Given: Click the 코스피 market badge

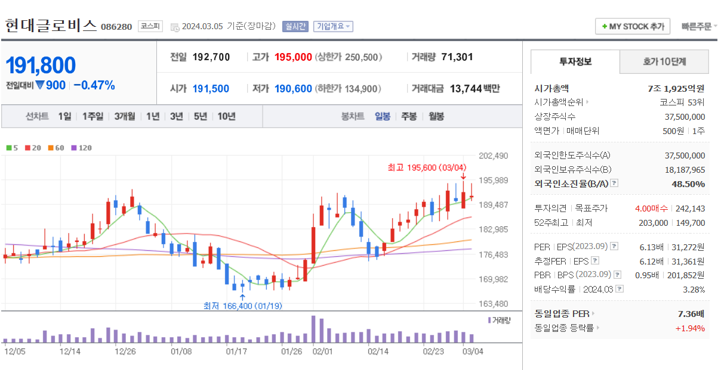Looking at the screenshot, I should tap(150, 26).
